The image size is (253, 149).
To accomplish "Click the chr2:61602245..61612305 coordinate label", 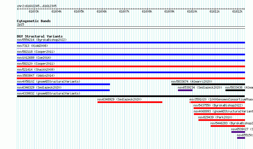I will click(x=37, y=6).
